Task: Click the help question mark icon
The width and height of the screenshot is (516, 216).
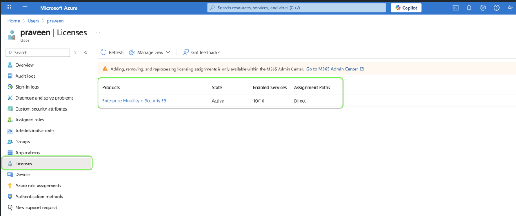Action: tap(497, 8)
